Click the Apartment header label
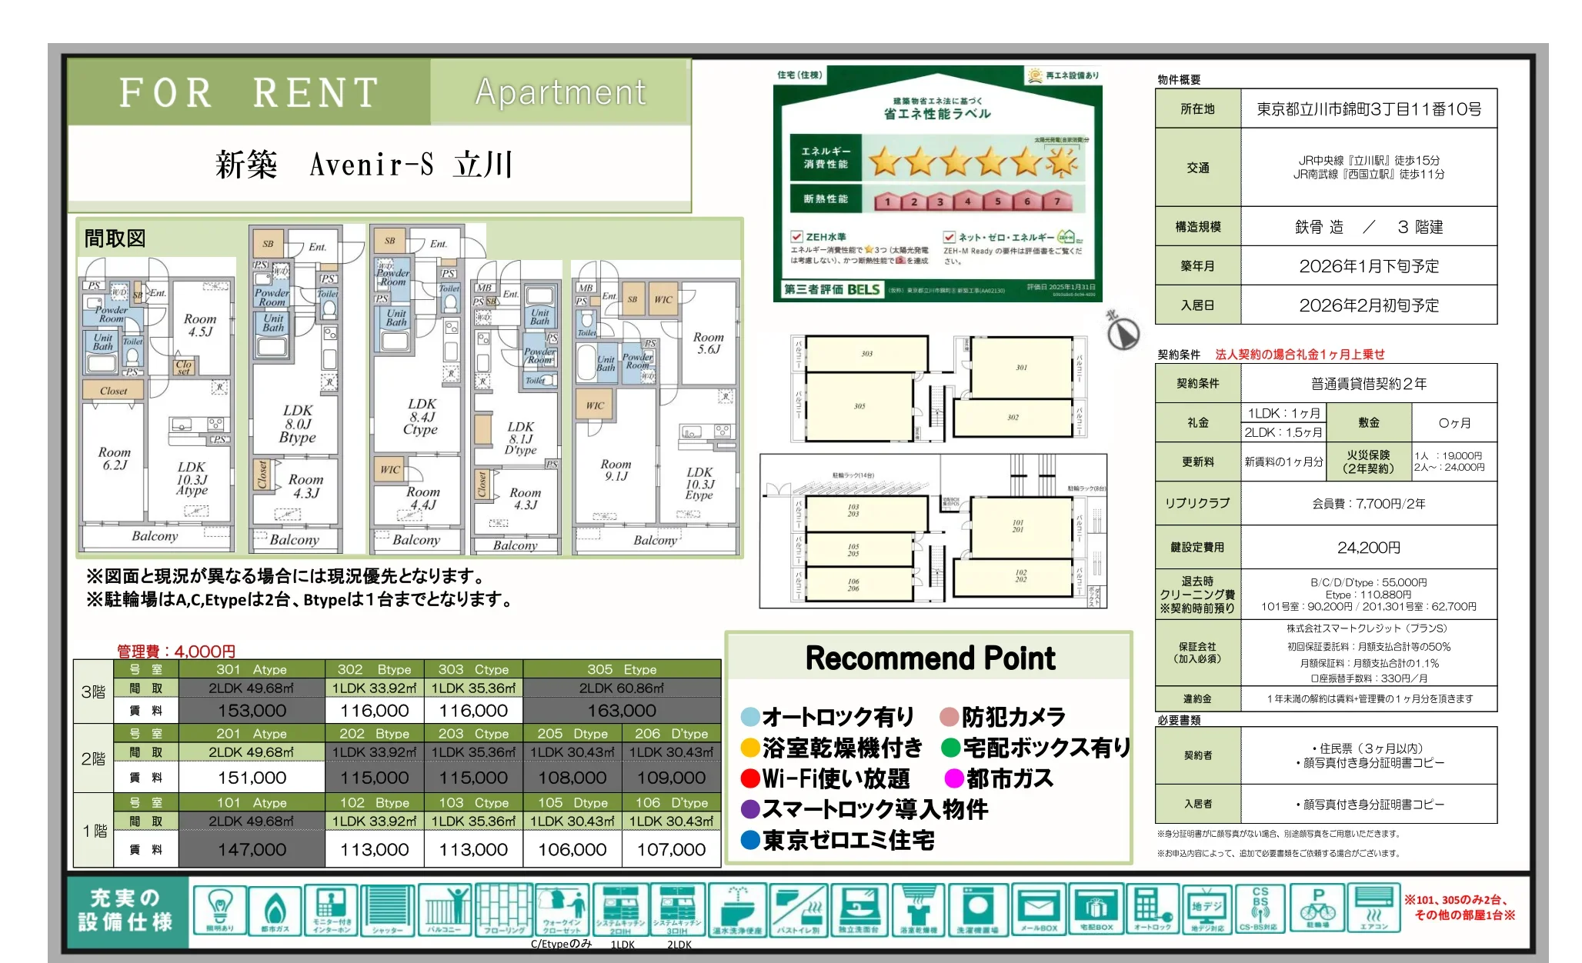Viewport: 1582px width, 963px height. (x=560, y=92)
